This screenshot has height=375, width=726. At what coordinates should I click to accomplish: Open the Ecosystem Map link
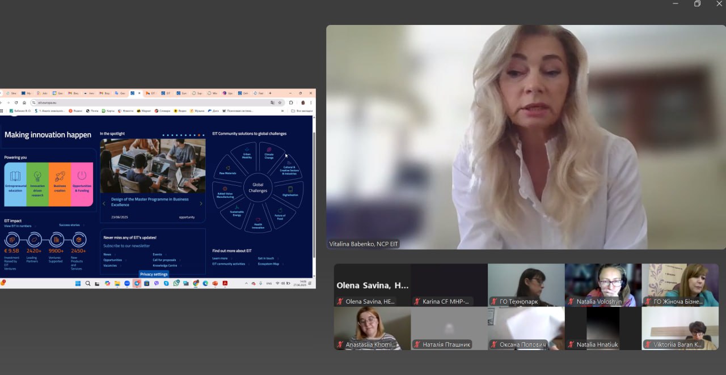pos(269,264)
